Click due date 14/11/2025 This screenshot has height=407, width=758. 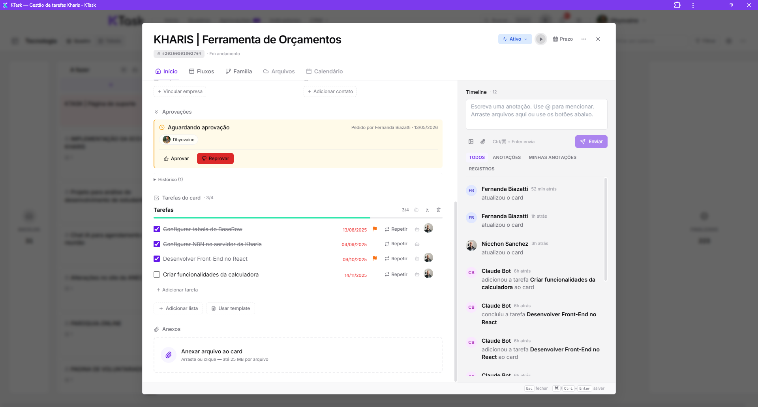355,275
